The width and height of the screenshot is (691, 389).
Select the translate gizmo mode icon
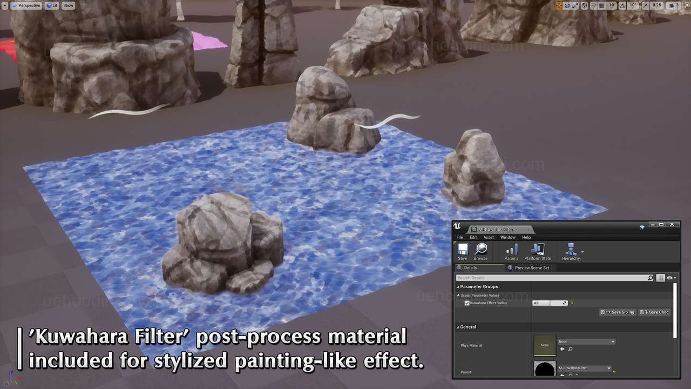[x=559, y=5]
